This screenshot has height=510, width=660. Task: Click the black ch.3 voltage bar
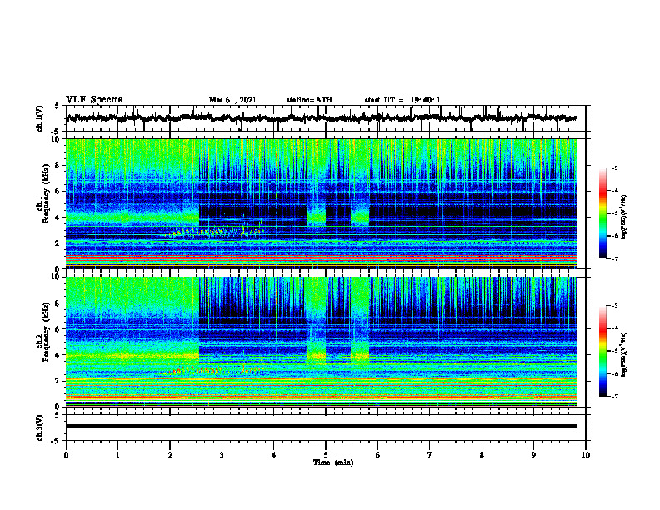[x=322, y=427]
